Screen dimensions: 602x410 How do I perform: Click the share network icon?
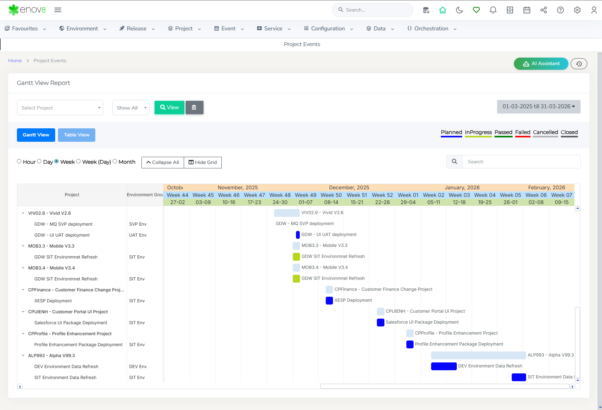(x=543, y=10)
